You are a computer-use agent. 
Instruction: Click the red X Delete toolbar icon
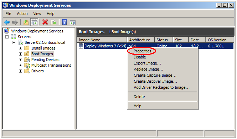coord(45,22)
